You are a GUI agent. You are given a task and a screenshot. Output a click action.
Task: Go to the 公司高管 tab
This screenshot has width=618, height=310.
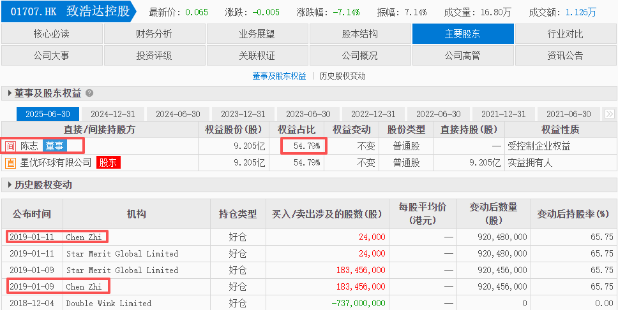462,55
